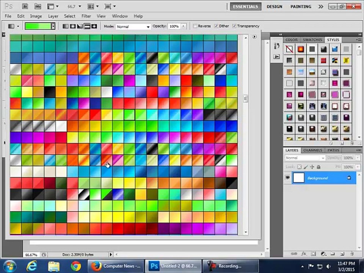Select the Linear Gradient style icon
This screenshot has width=364, height=273.
click(66, 26)
